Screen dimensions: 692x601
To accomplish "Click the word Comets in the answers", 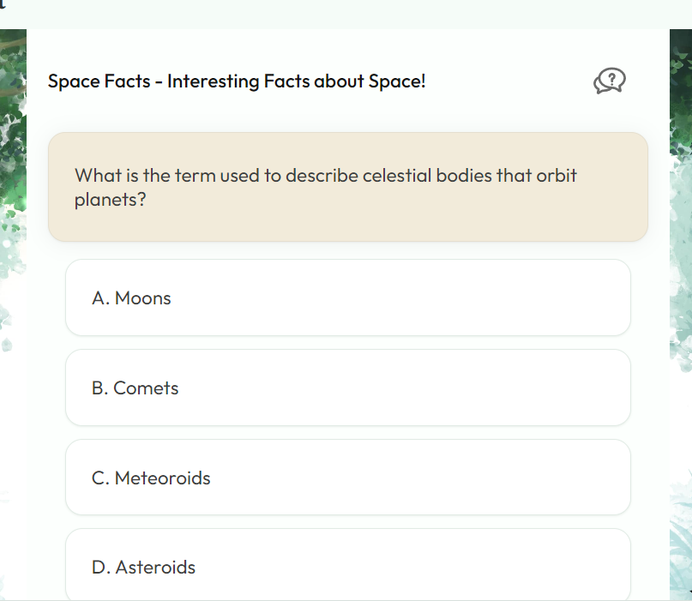I will click(146, 388).
